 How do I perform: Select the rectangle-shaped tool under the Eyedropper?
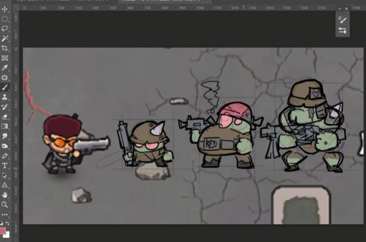click(5, 77)
